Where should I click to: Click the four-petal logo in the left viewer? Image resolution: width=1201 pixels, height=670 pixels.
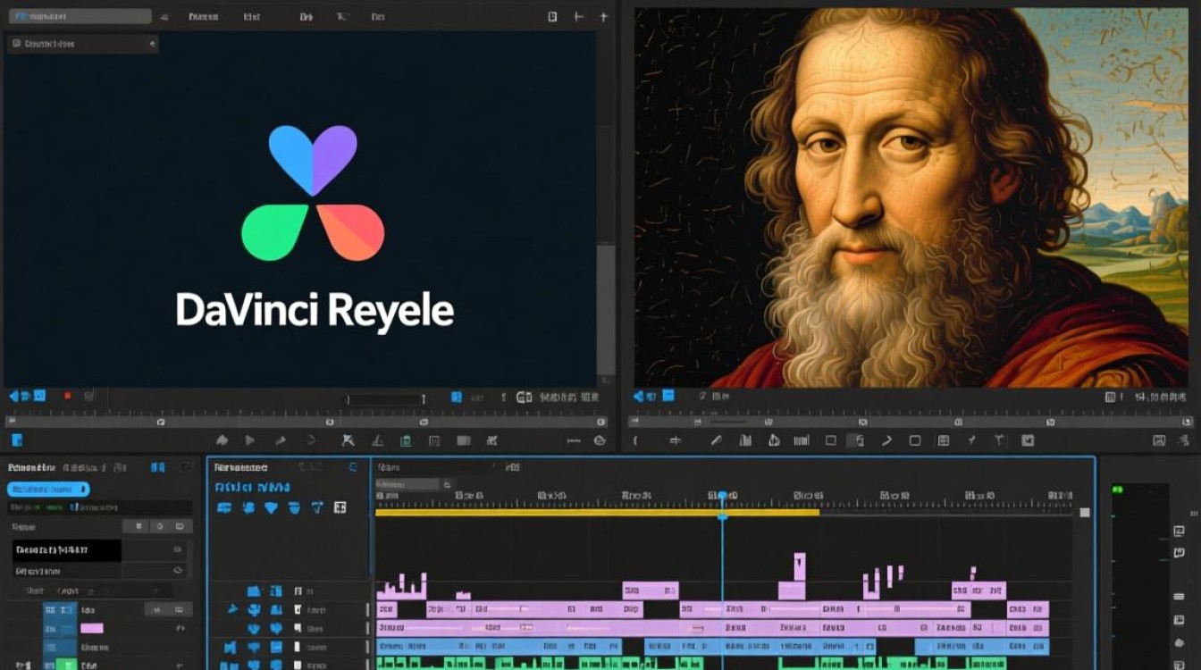pos(313,193)
